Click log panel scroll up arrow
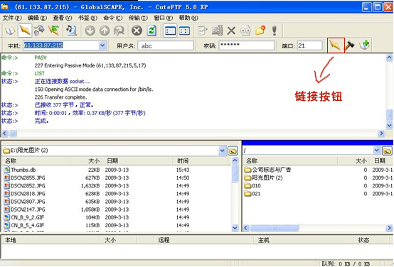This screenshot has height=267, width=394. (x=389, y=58)
